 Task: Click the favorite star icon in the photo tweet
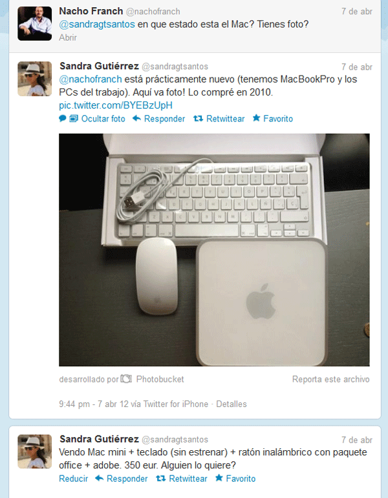[x=256, y=118]
